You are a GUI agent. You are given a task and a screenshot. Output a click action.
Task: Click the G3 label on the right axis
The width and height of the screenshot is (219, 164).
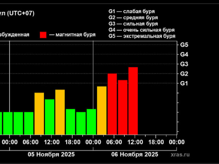click(x=184, y=64)
